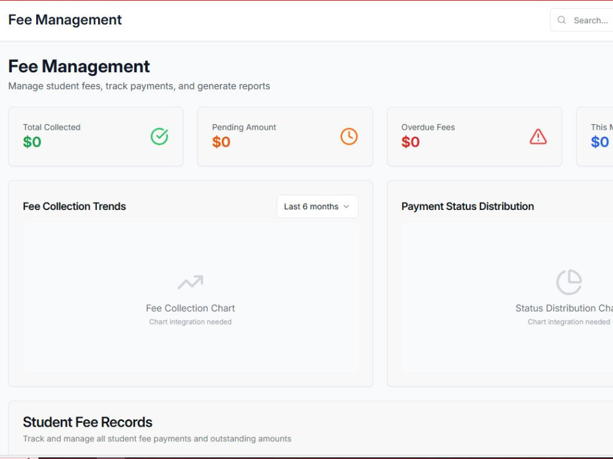613x459 pixels.
Task: Click the $0 value under Total Collected
Action: coord(32,142)
